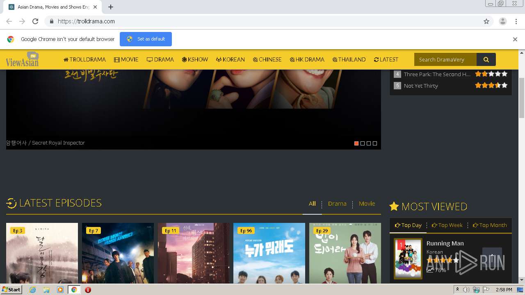This screenshot has width=525, height=295.
Task: Click the network tray icon
Action: click(476, 290)
